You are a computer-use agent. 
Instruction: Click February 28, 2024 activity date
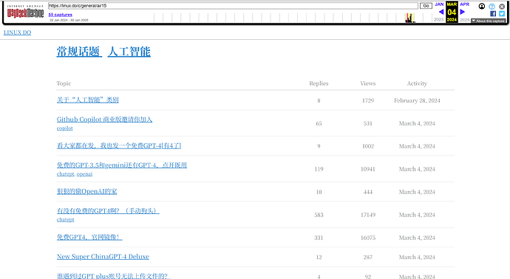417,100
